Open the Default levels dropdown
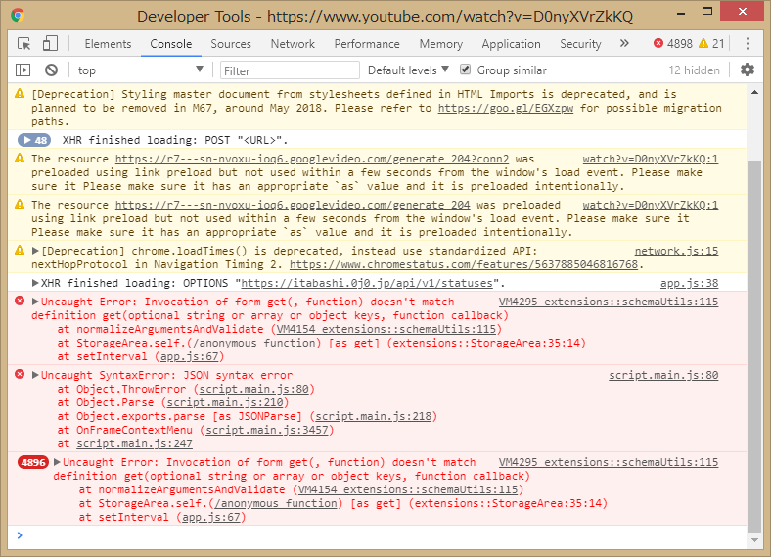 [x=408, y=70]
